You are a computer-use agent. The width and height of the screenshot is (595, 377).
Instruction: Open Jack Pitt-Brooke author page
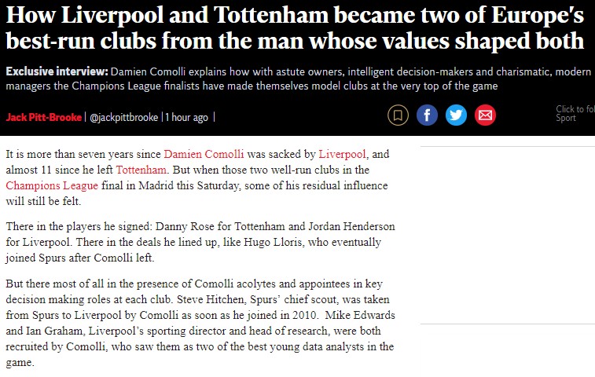pos(44,117)
